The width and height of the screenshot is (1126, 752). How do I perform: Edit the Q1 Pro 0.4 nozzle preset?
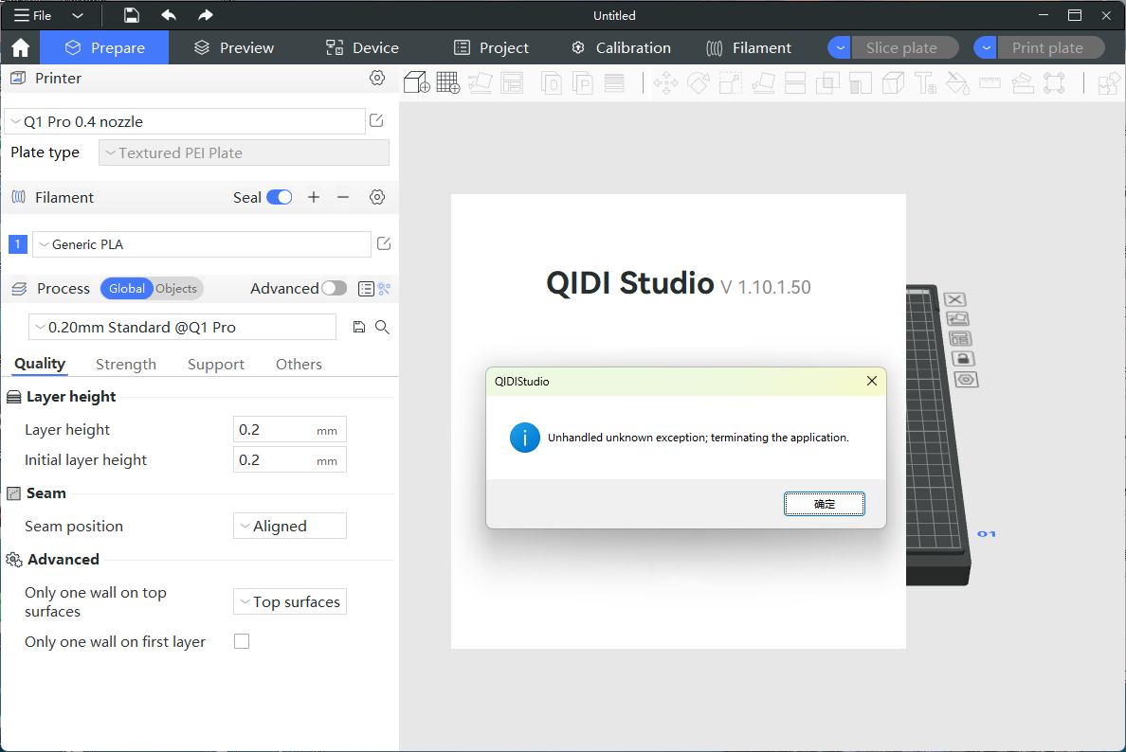pyautogui.click(x=376, y=120)
